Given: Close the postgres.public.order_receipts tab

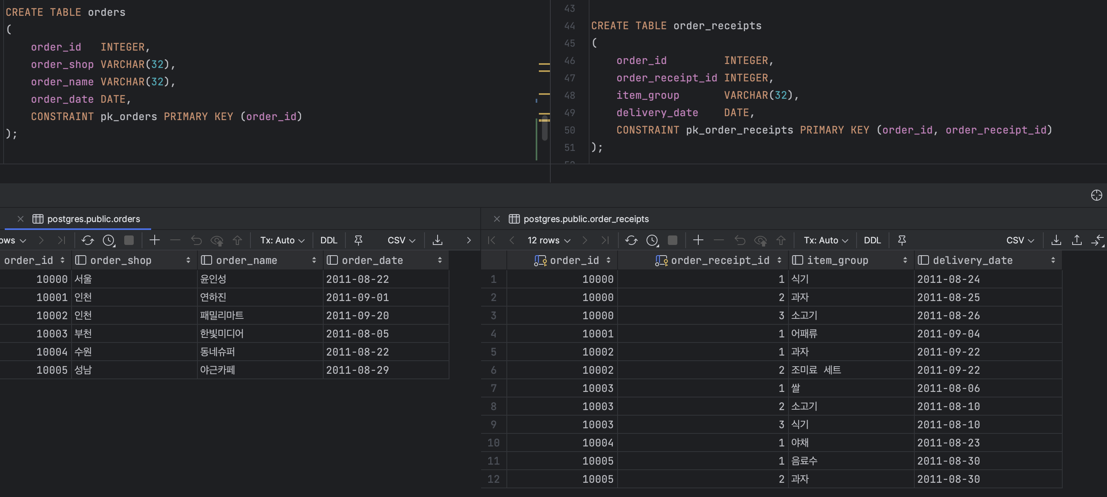Looking at the screenshot, I should coord(497,219).
